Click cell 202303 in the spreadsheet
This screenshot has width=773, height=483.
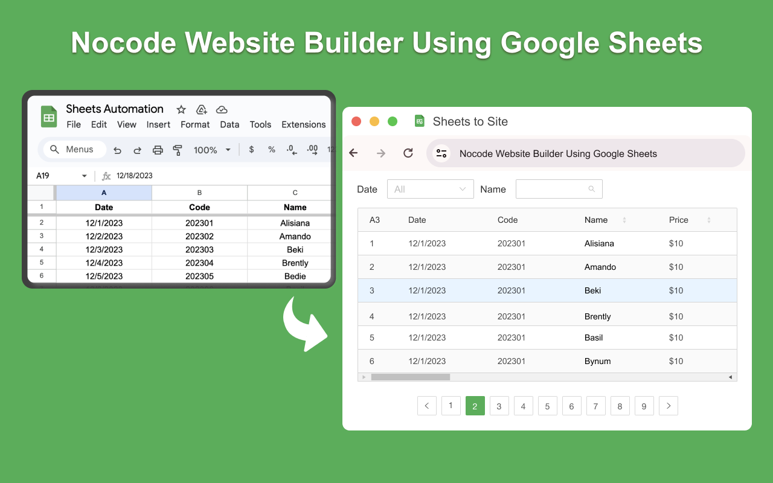pos(199,249)
